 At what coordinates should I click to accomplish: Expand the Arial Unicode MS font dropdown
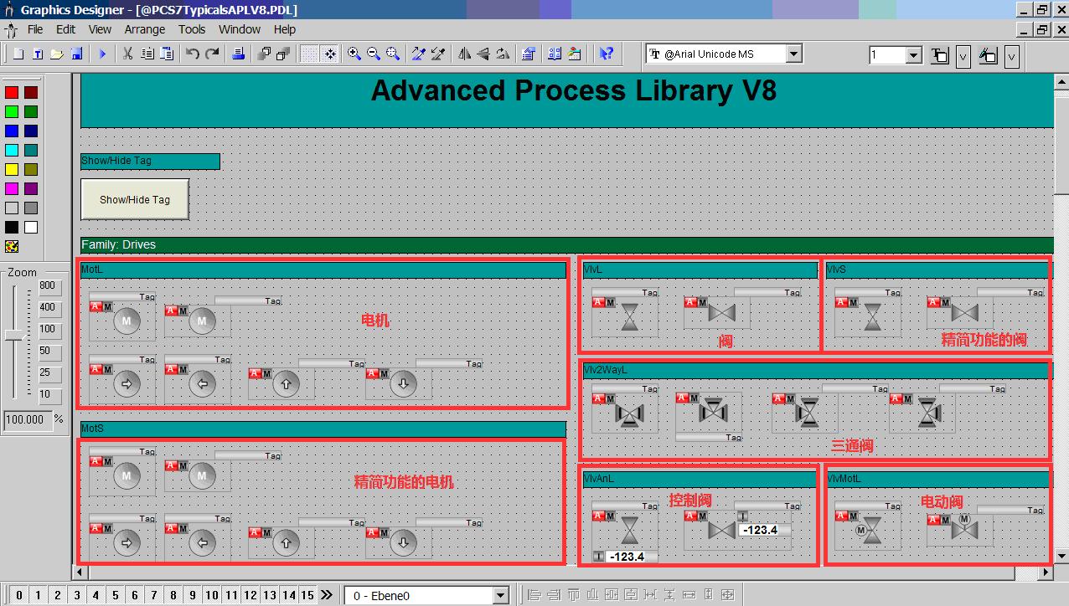click(x=794, y=54)
